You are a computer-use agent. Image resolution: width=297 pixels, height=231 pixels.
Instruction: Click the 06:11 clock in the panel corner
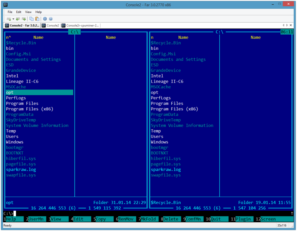click(287, 32)
